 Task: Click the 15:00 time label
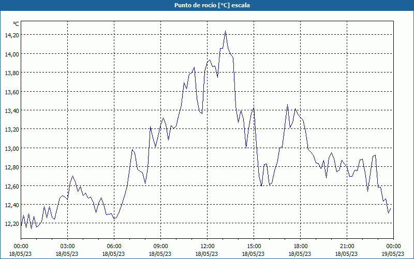254,247
